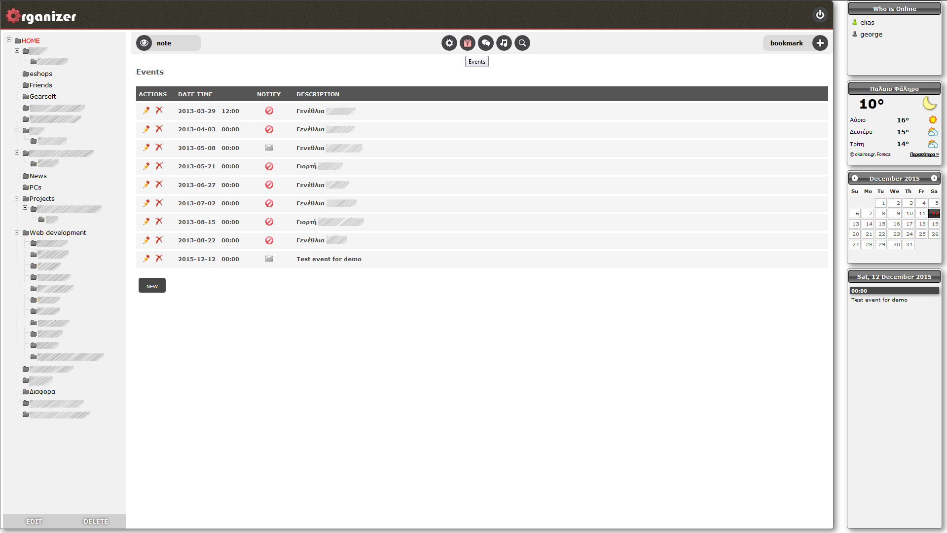Edit the Test event for demo
This screenshot has height=533, width=947.
[x=146, y=259]
